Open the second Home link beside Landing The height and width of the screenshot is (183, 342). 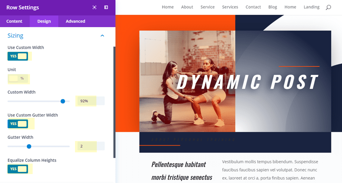click(290, 7)
